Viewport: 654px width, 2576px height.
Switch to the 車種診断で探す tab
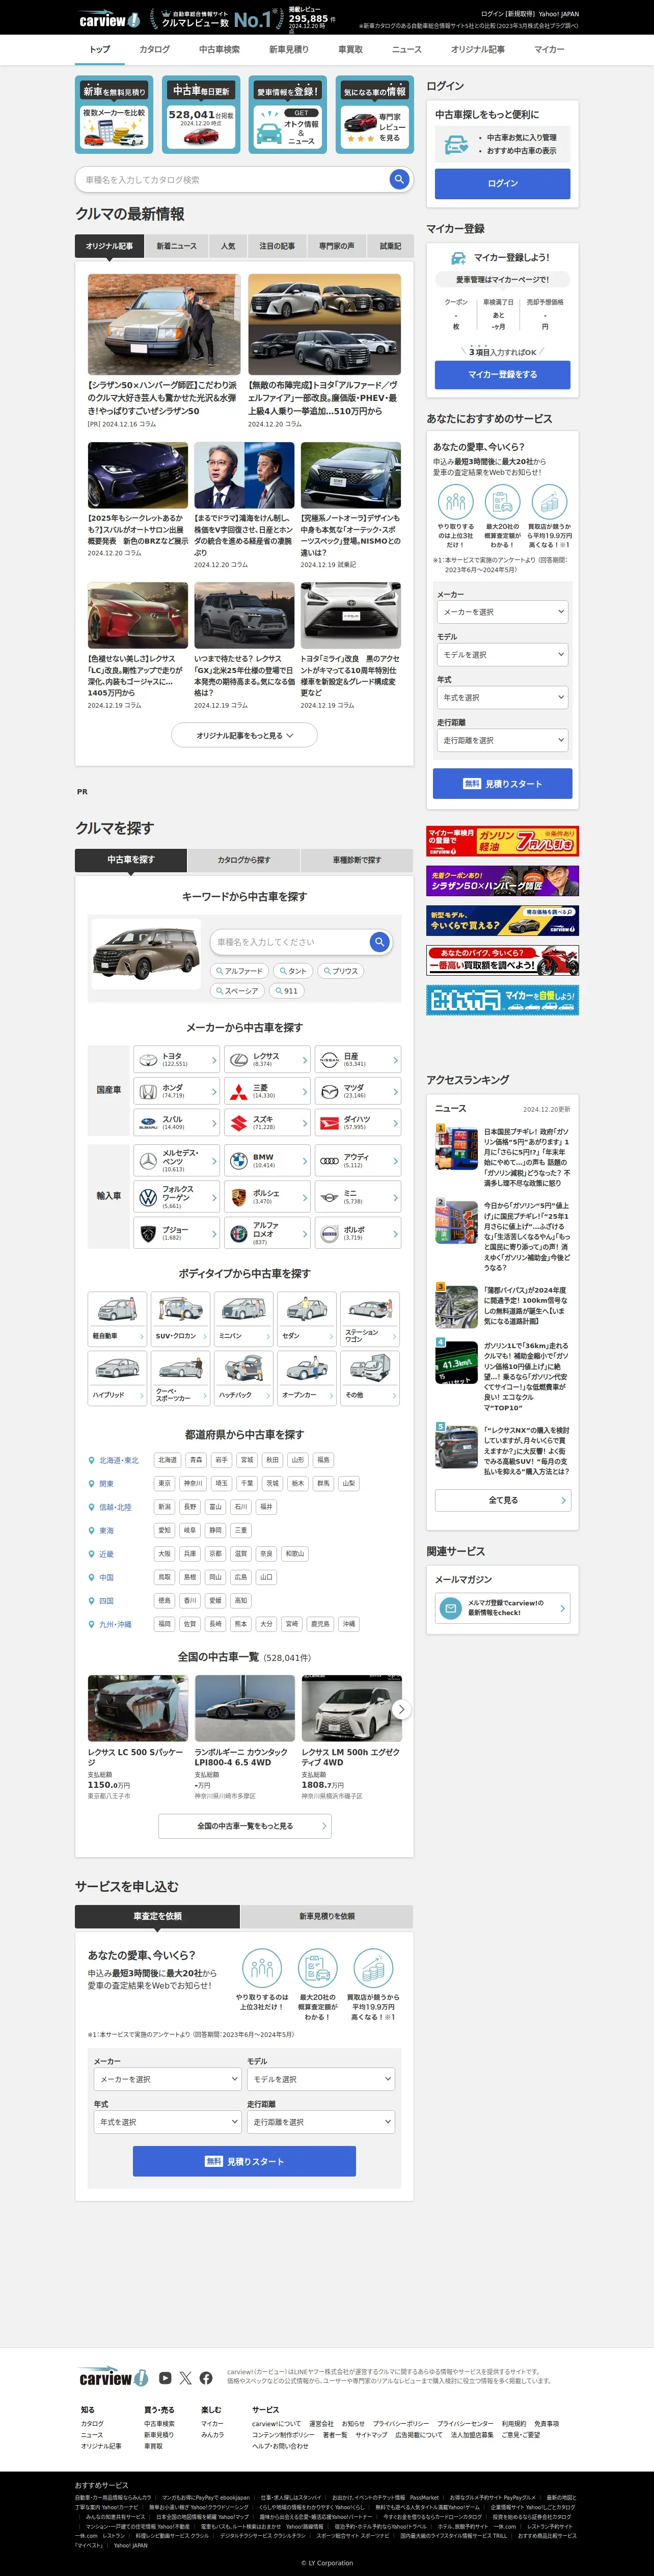pos(357,860)
